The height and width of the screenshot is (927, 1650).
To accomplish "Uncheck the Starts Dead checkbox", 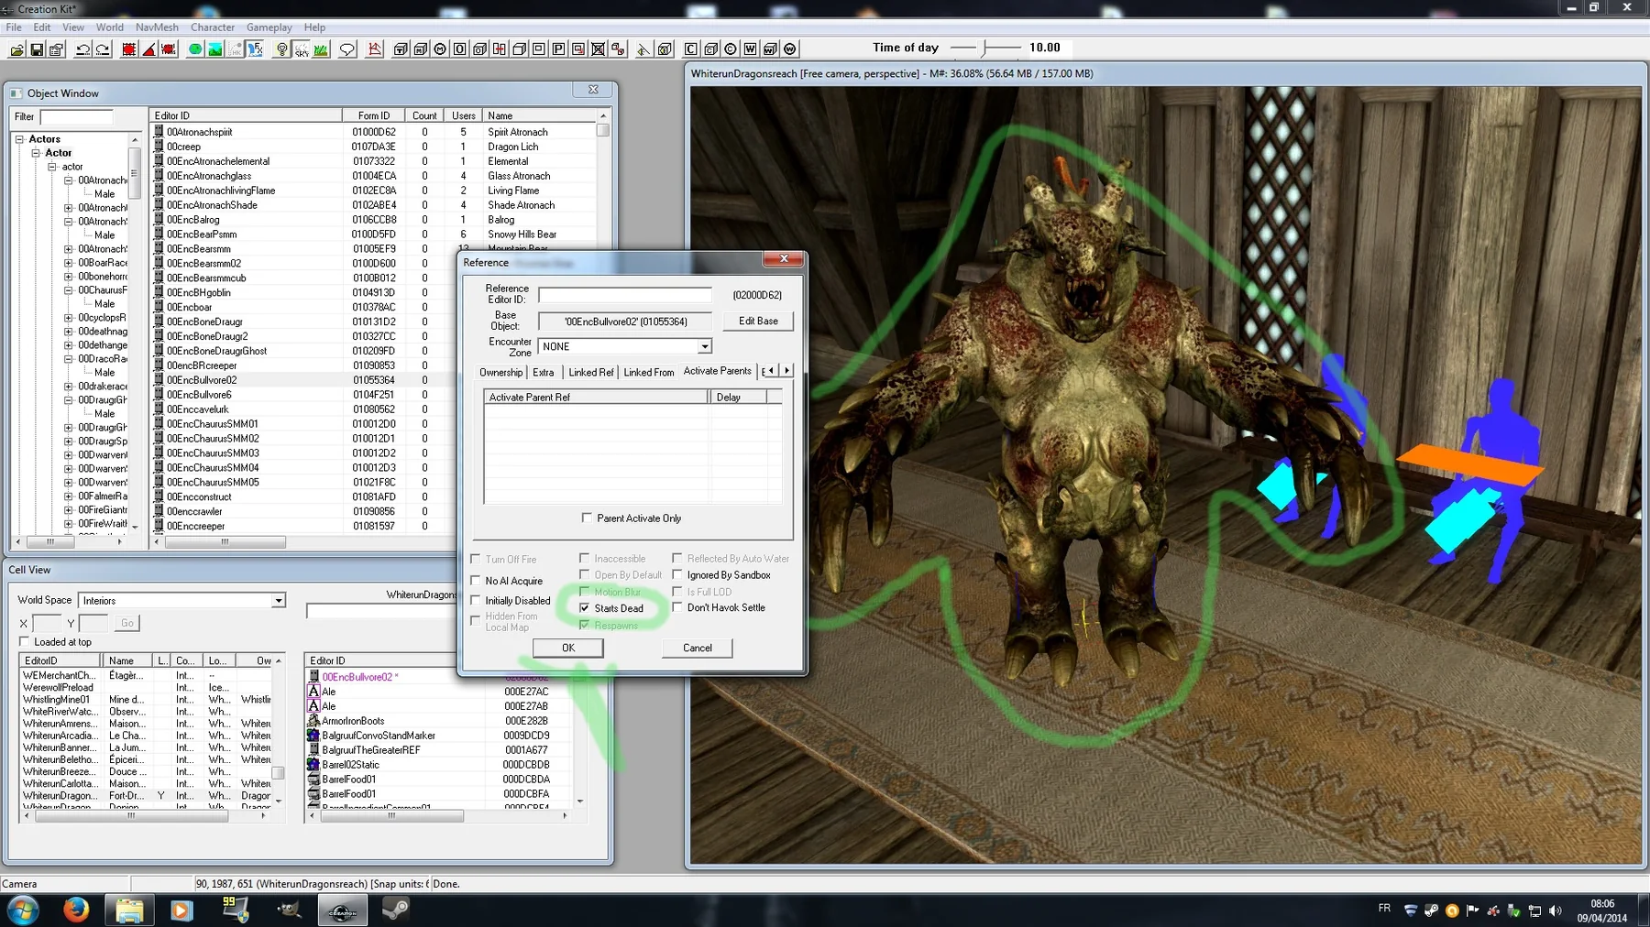I will pos(584,608).
